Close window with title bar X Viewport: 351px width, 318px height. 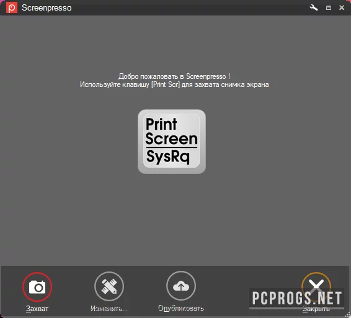pos(342,7)
